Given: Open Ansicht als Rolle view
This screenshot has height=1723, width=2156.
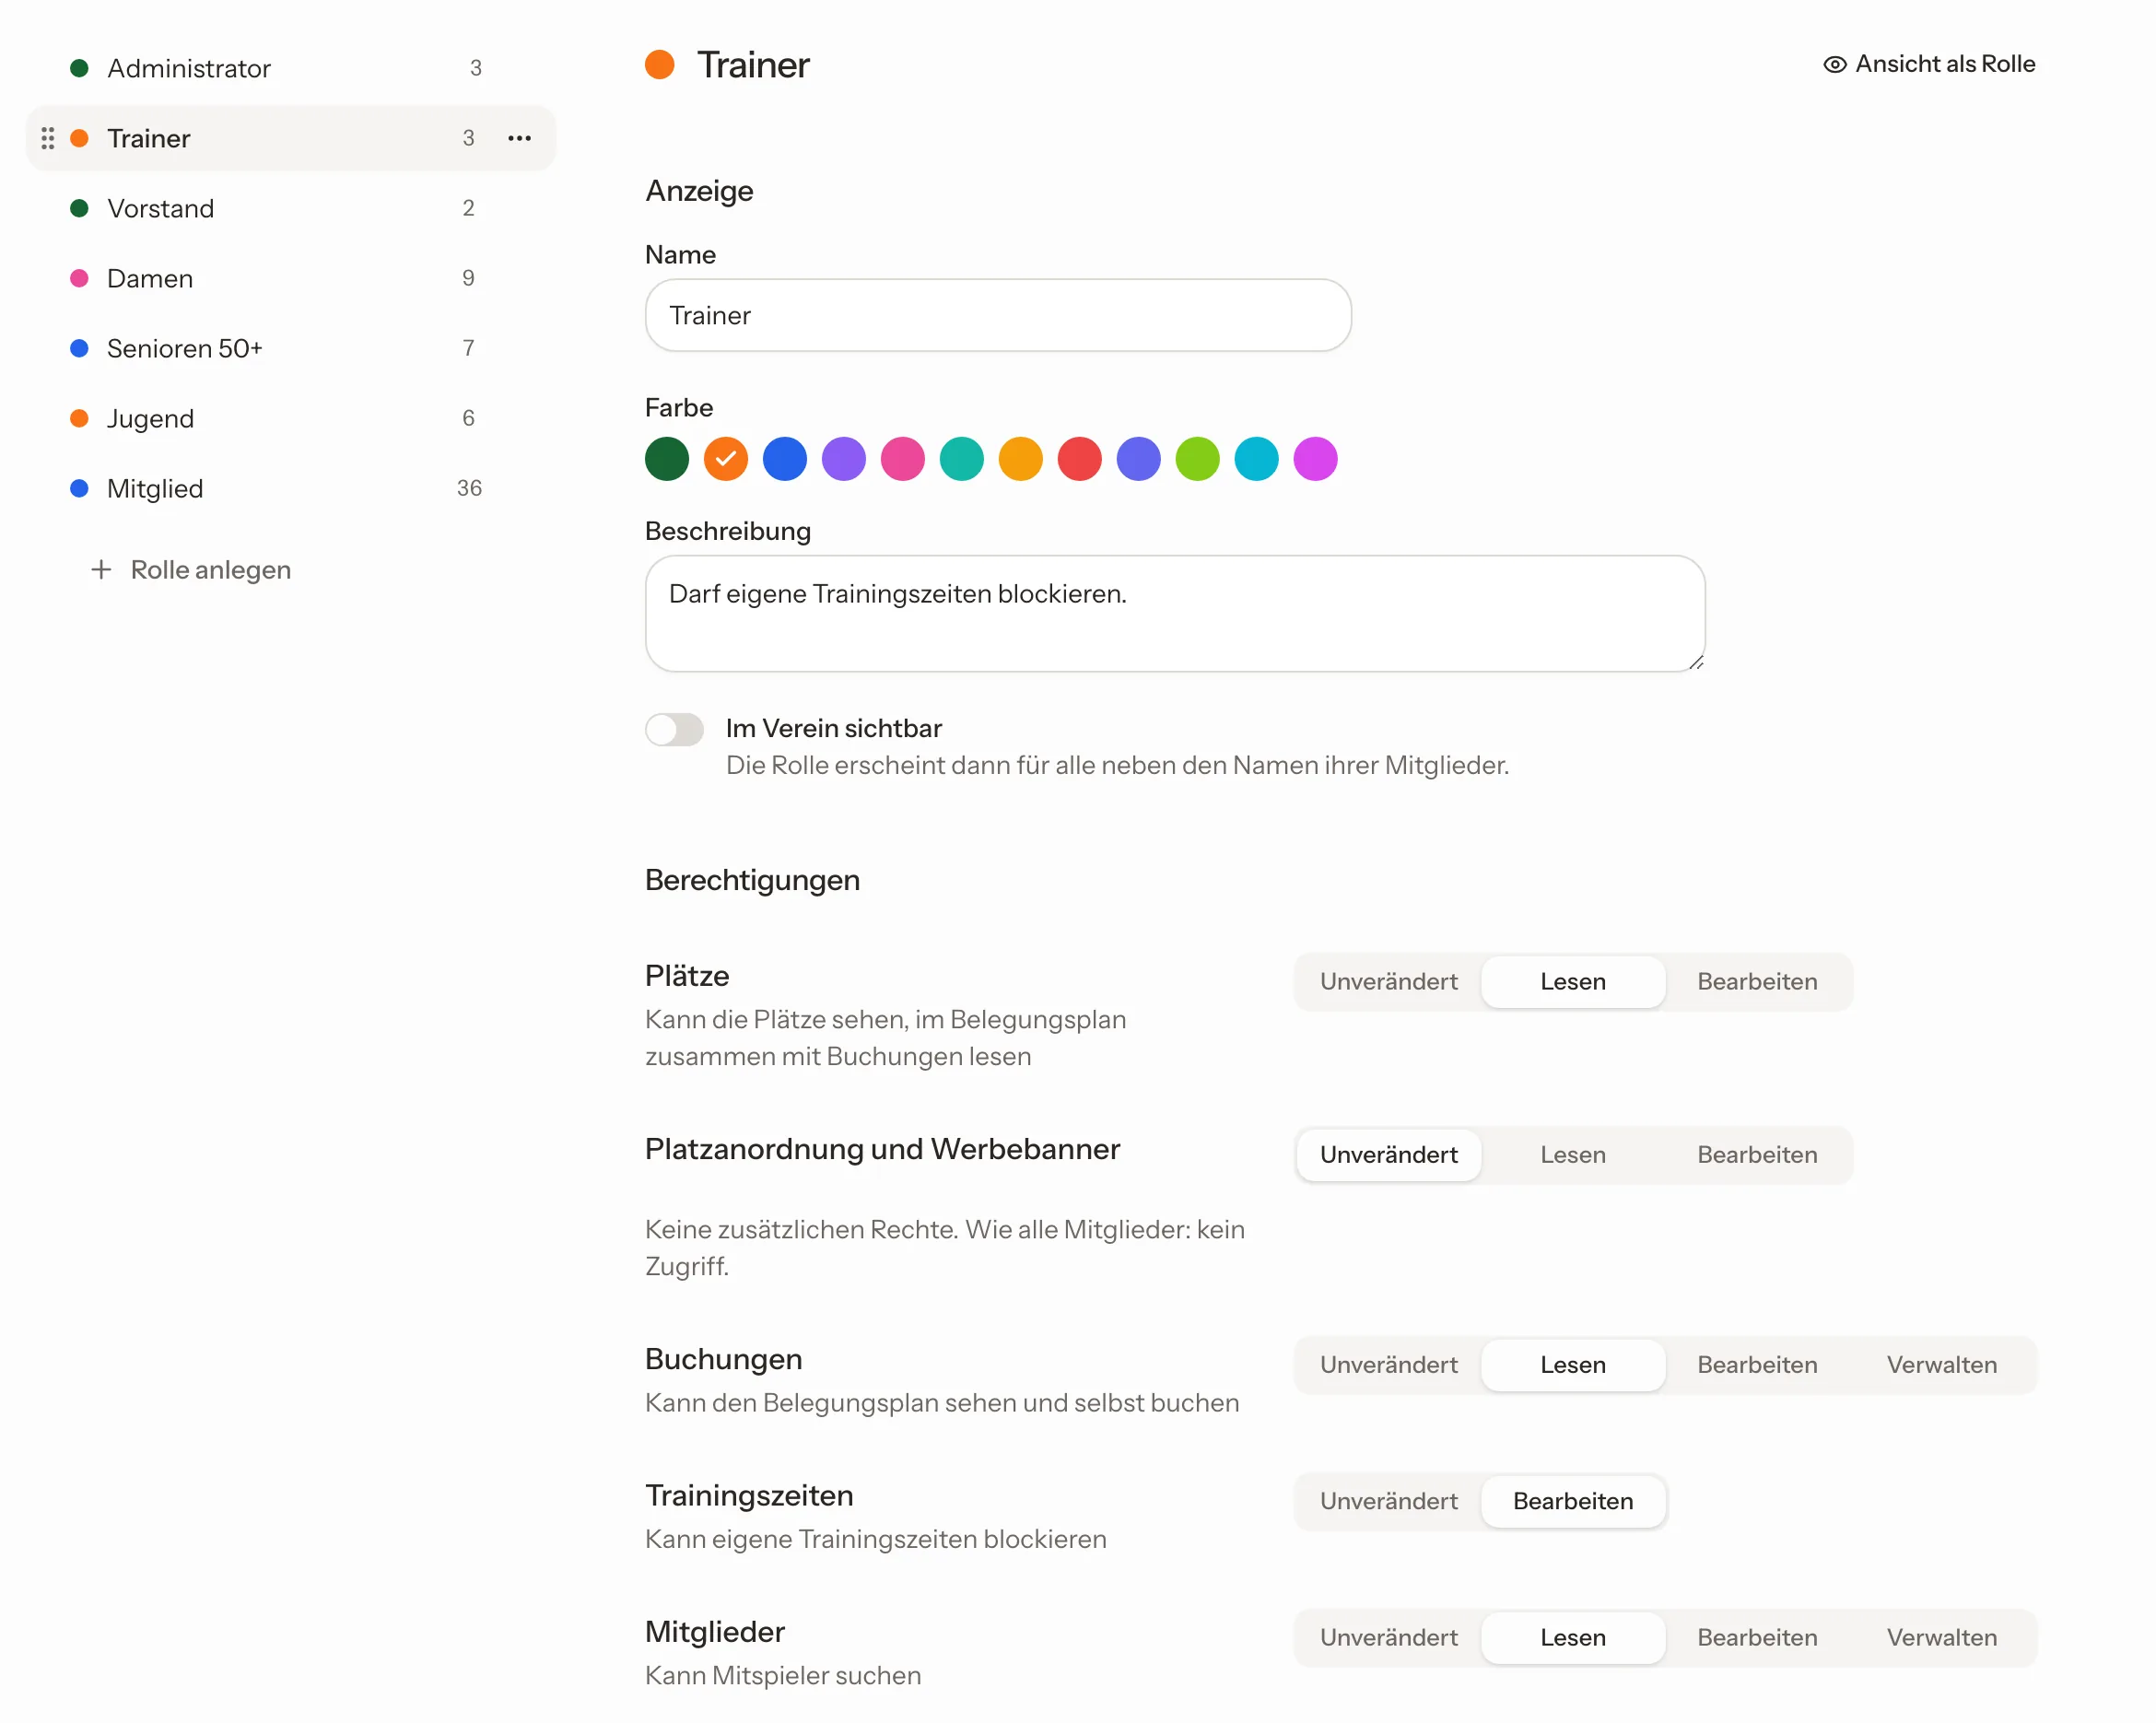Looking at the screenshot, I should [x=1928, y=64].
